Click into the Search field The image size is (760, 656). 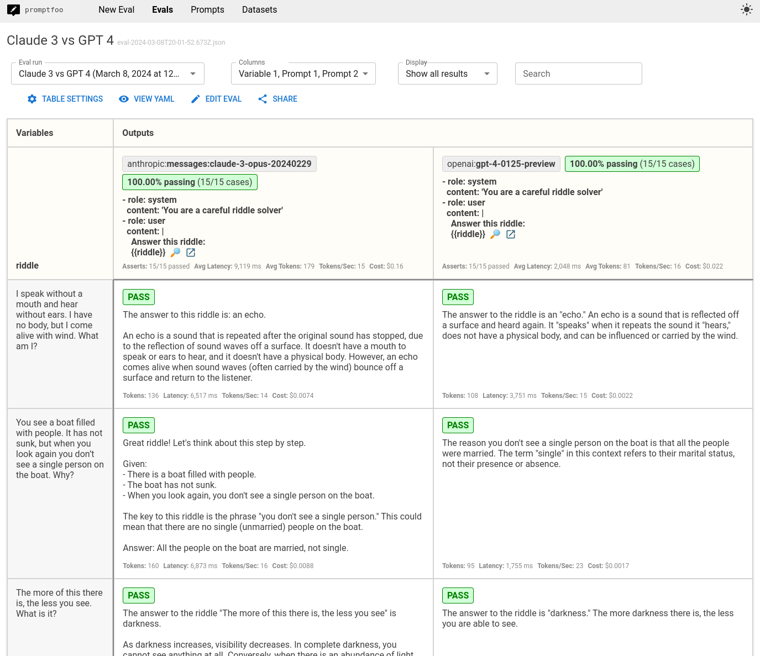click(578, 74)
